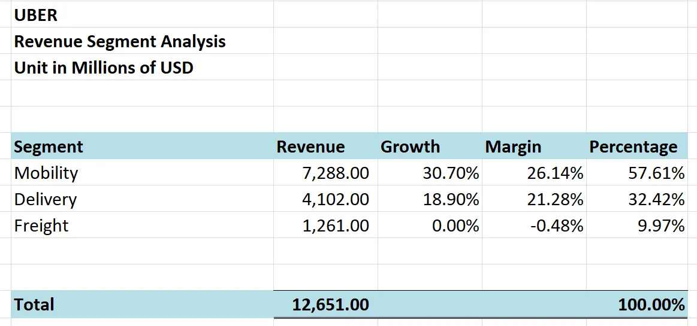Image resolution: width=697 pixels, height=326 pixels.
Task: Click the total percentage cell 100.00%
Action: click(651, 304)
